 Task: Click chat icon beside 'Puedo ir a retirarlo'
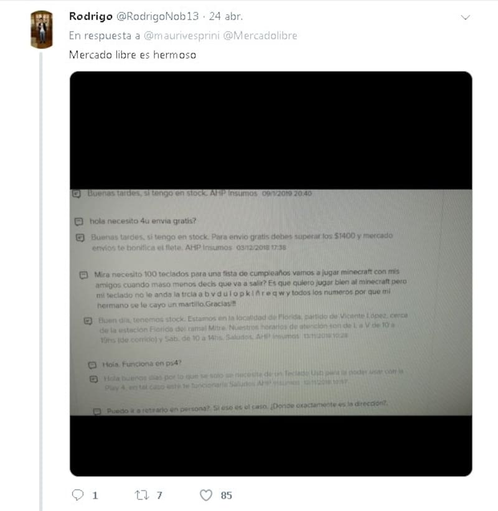click(97, 411)
